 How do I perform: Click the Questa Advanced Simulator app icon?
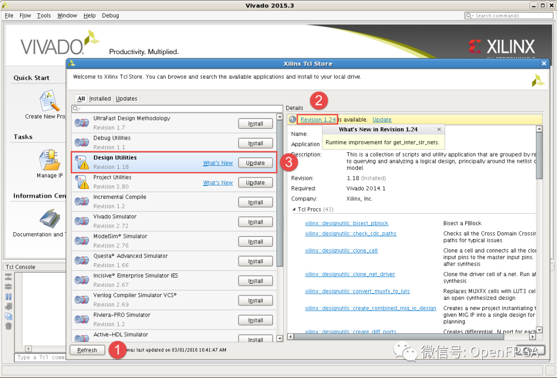(82, 261)
